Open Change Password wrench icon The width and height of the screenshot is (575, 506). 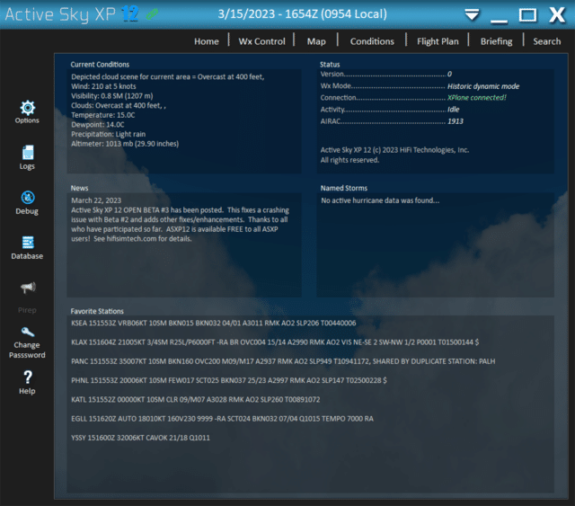point(27,333)
